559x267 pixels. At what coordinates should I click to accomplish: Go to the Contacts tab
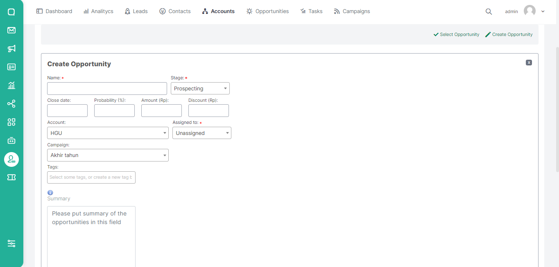(175, 11)
